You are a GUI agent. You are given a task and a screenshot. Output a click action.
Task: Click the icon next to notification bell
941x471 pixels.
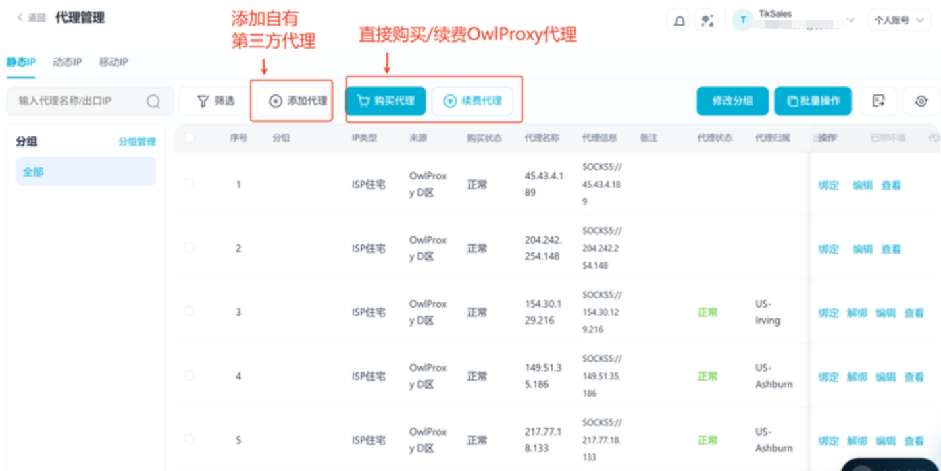pos(707,21)
